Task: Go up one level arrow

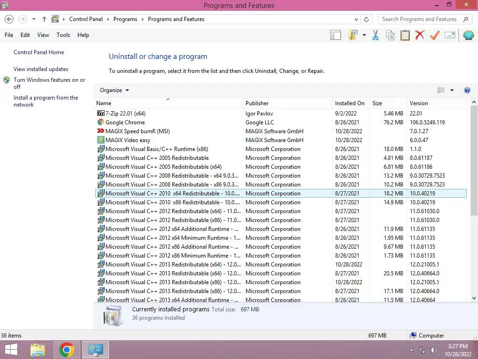Action: coord(44,19)
